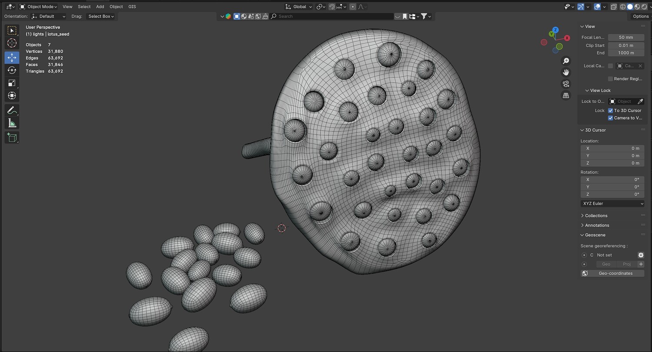This screenshot has width=652, height=352.
Task: Open Global transform orientation dropdown
Action: tap(299, 7)
